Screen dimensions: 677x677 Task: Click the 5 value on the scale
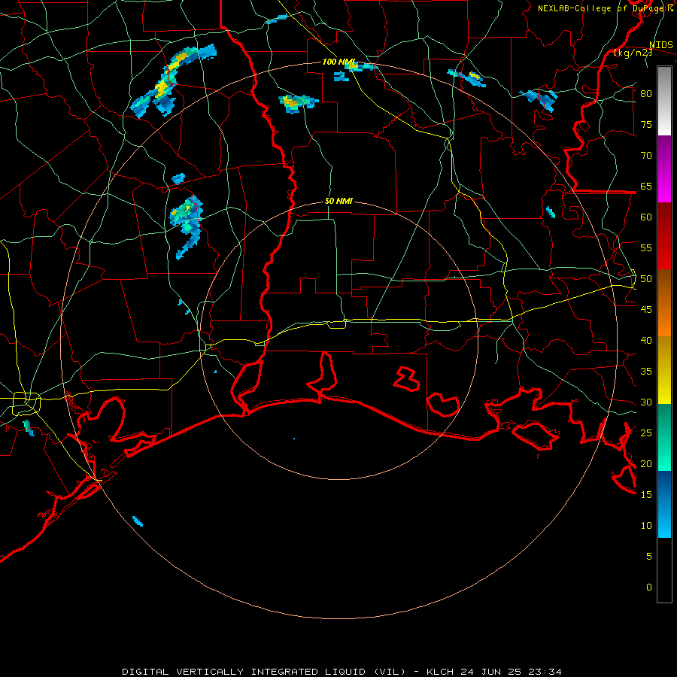[649, 557]
